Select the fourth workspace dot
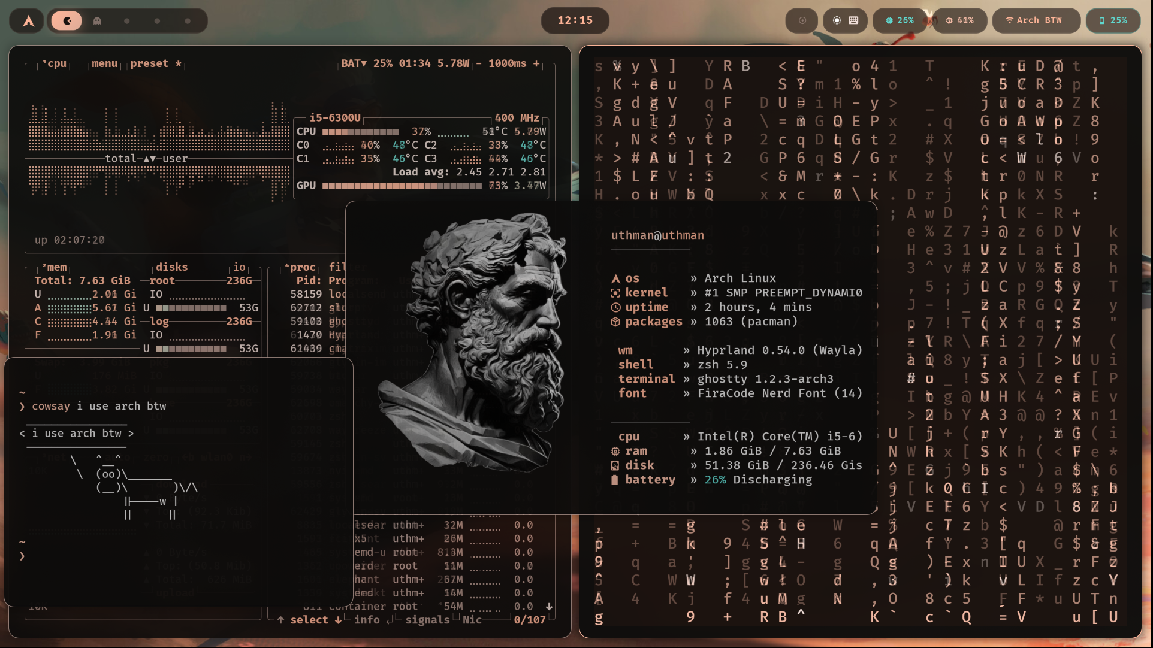 tap(157, 21)
